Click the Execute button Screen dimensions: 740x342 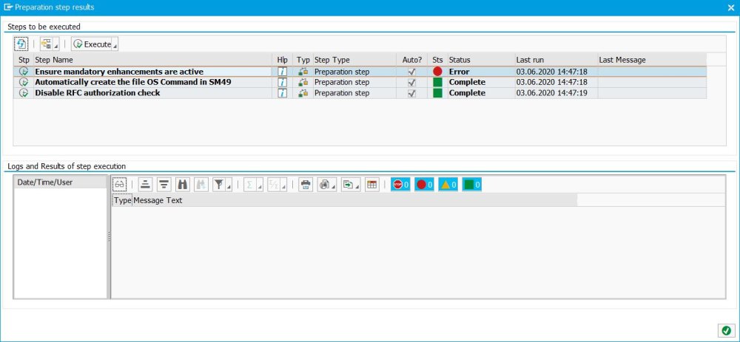click(92, 44)
